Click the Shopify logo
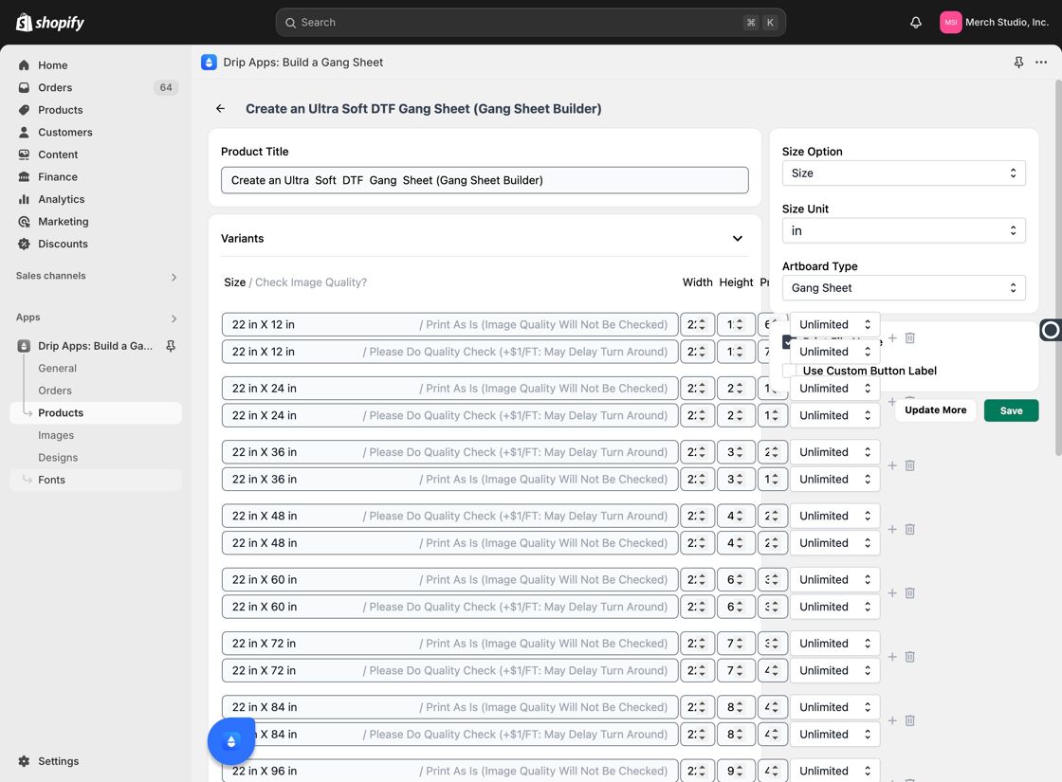 50,23
